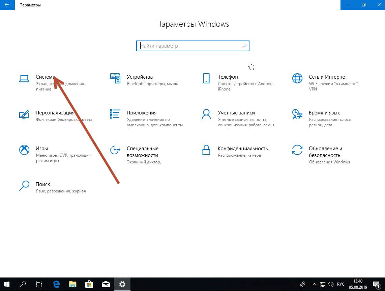Click 'Экранный диктор,' description text
Viewport: 385px width, 291px height.
pos(144,162)
